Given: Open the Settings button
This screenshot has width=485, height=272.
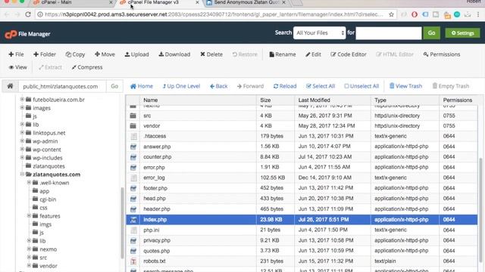Looking at the screenshot, I should [x=462, y=33].
